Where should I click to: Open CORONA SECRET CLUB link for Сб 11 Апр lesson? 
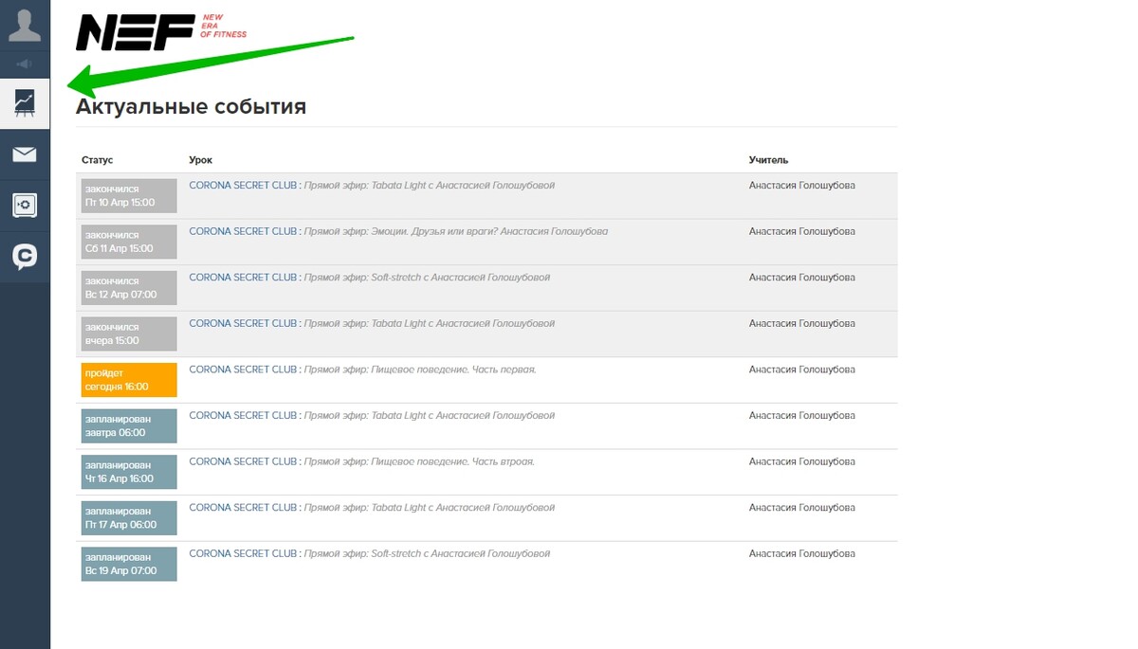click(244, 231)
